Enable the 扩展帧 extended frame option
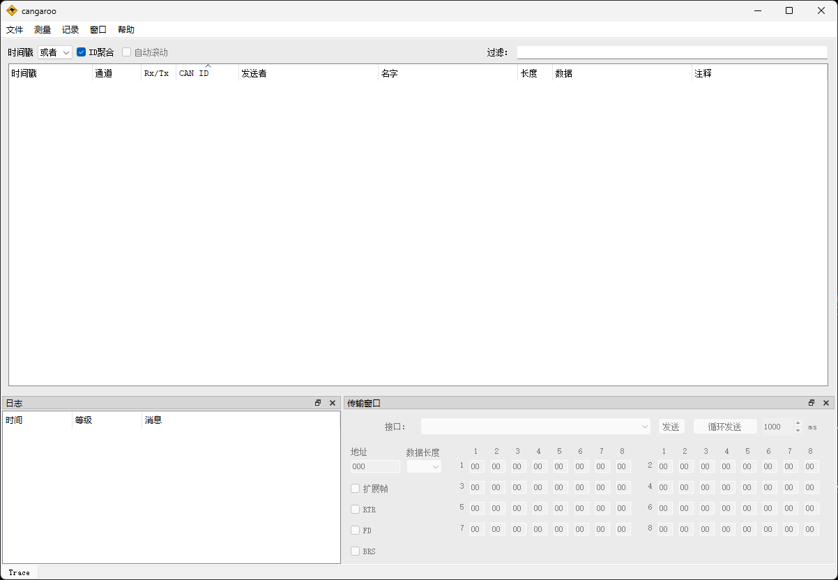Screen dimensions: 838x580 tap(355, 488)
